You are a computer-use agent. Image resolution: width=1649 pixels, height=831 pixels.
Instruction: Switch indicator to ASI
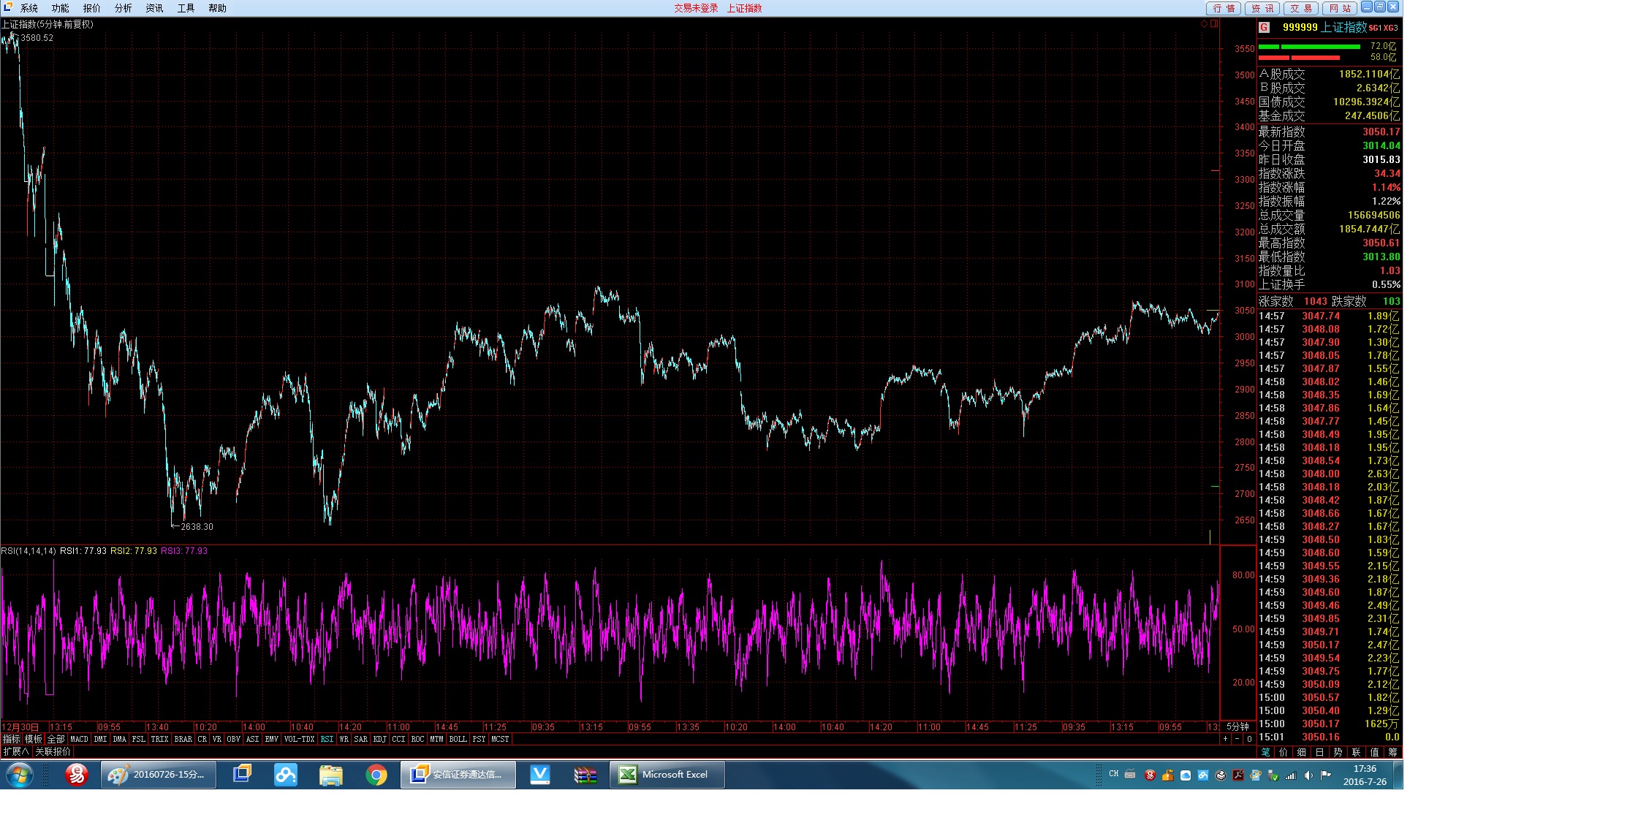(x=253, y=739)
